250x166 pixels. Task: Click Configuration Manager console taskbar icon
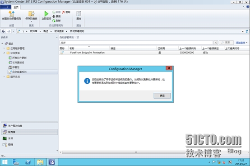coord(51,162)
